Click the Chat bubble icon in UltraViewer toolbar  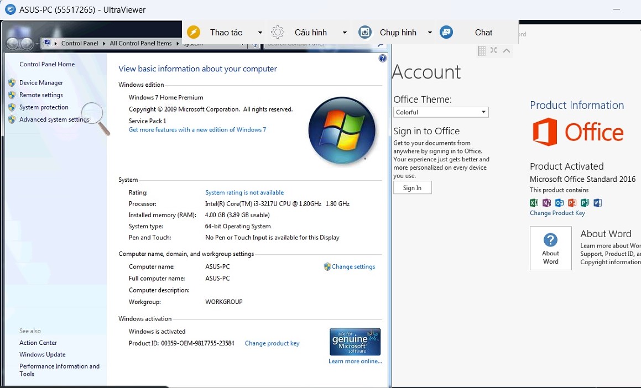pyautogui.click(x=446, y=32)
